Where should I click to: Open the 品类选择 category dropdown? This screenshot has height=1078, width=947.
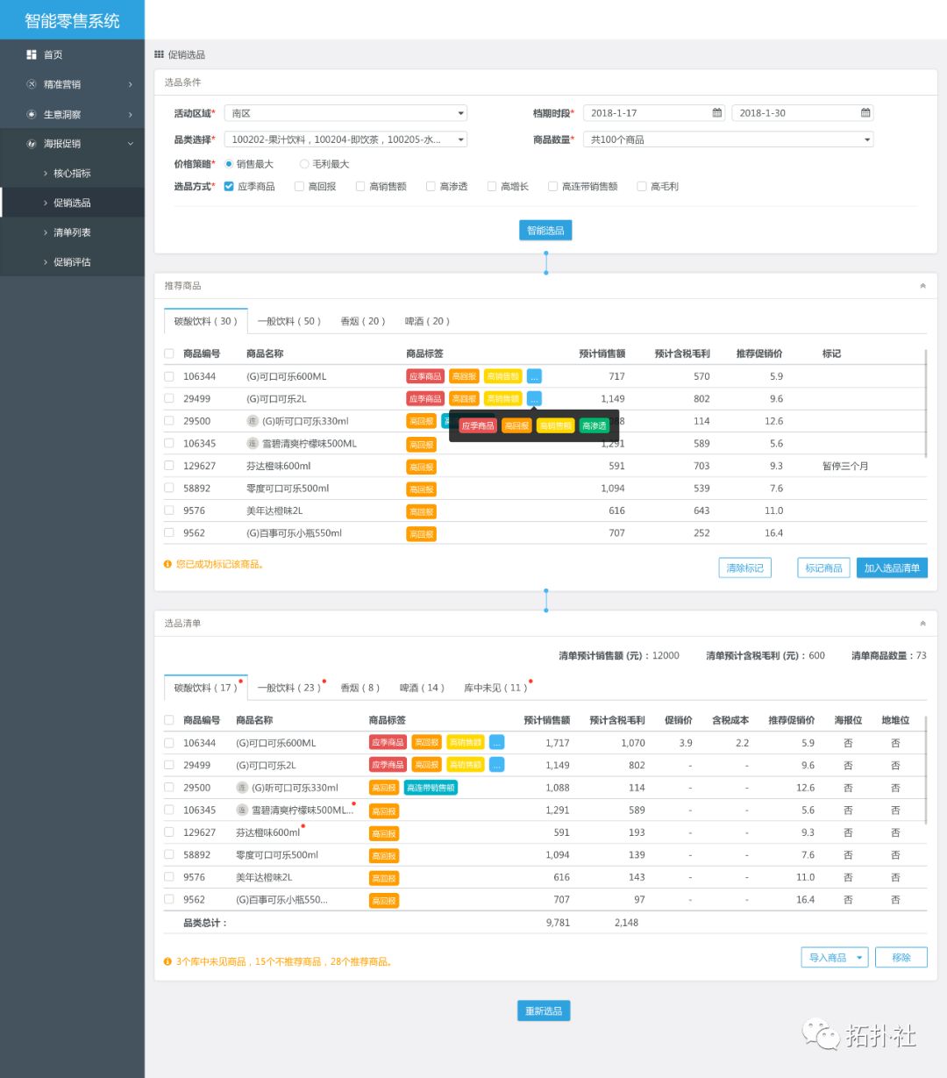(x=345, y=139)
